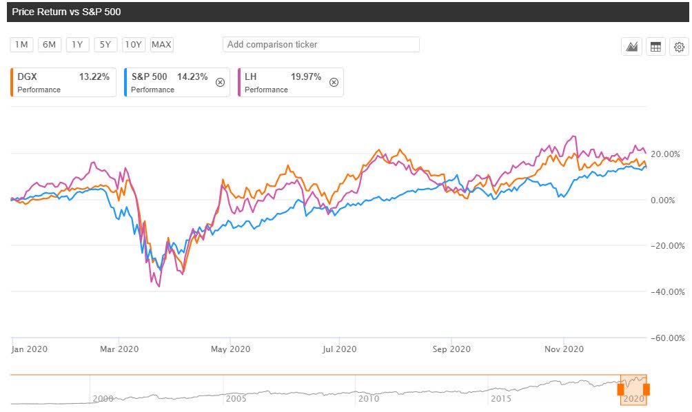Select the 1Y range tab
The height and width of the screenshot is (412, 692).
click(x=77, y=44)
